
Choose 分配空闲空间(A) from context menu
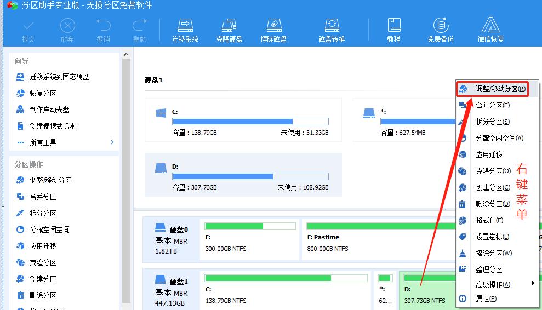click(497, 138)
